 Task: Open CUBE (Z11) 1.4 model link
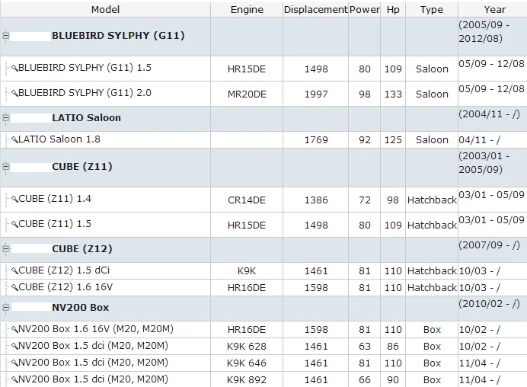click(x=55, y=199)
